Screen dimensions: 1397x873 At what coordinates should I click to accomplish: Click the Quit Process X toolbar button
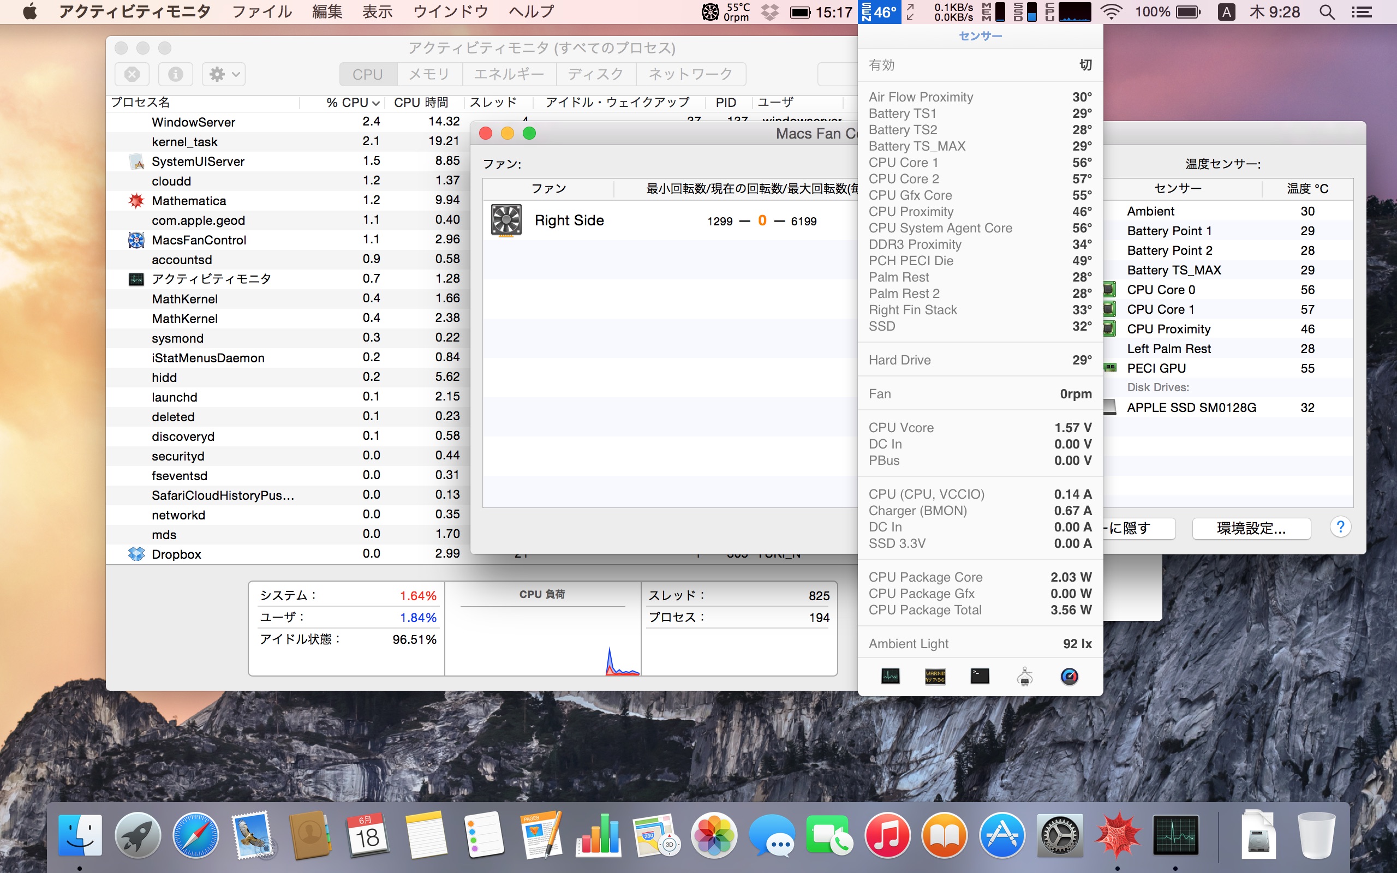pos(132,75)
